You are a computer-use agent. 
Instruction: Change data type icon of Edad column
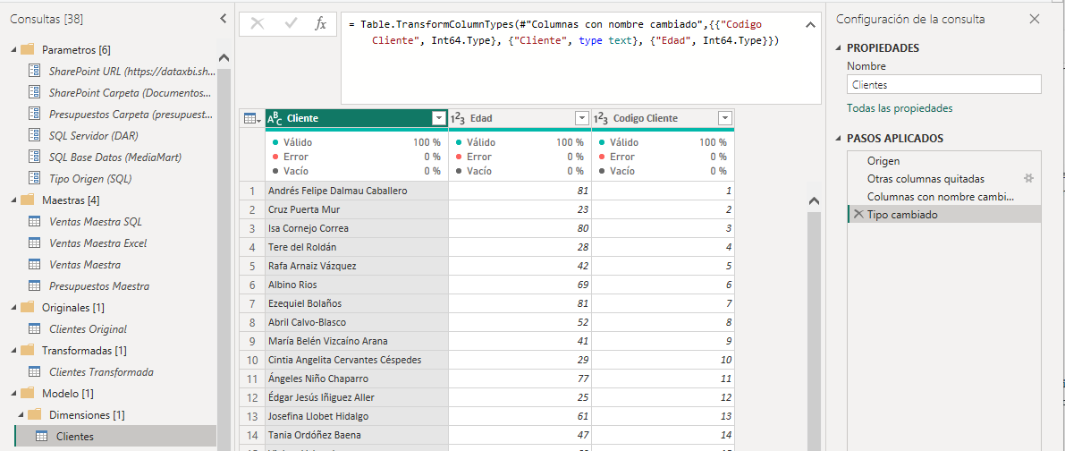(456, 118)
